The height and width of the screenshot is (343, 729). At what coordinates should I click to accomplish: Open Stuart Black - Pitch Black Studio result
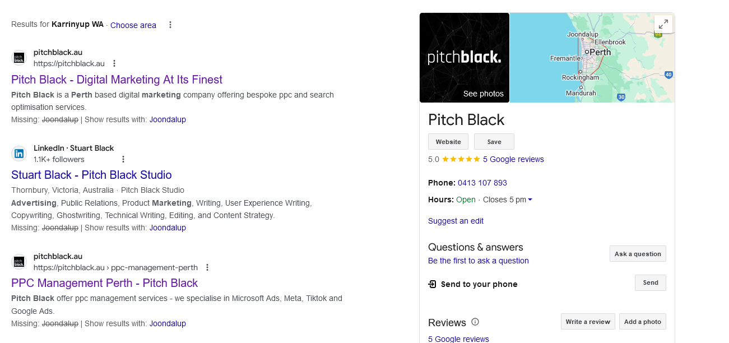[91, 175]
